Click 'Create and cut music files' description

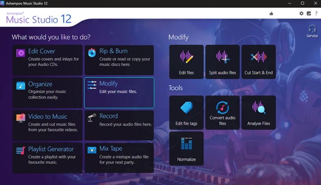click(53, 127)
